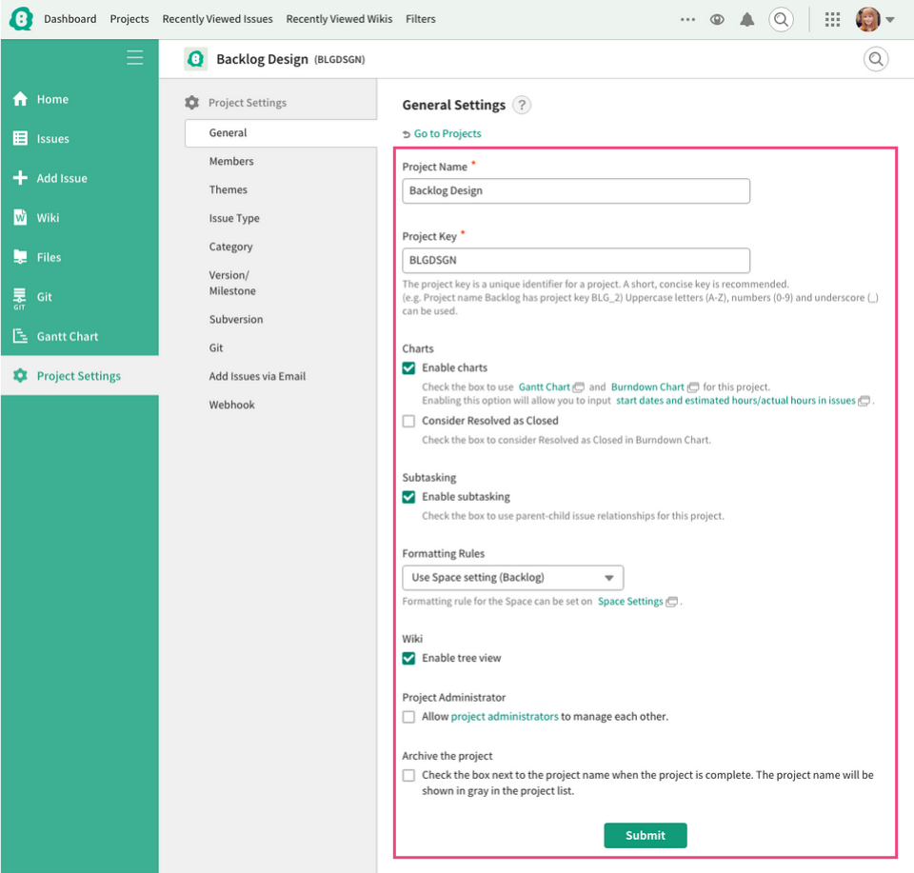Open the notifications bell
Viewport: 914px width, 873px height.
[x=746, y=19]
